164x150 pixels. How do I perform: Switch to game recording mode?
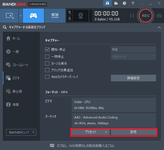[33, 16]
